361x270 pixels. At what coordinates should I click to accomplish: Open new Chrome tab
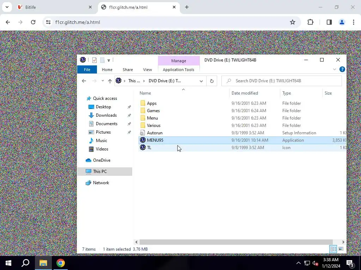pyautogui.click(x=187, y=7)
